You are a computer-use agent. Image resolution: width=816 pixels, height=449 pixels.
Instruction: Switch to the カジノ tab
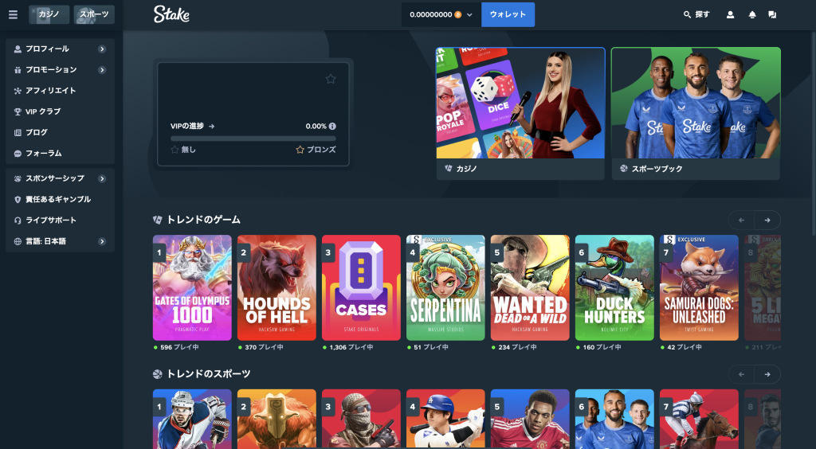point(49,14)
